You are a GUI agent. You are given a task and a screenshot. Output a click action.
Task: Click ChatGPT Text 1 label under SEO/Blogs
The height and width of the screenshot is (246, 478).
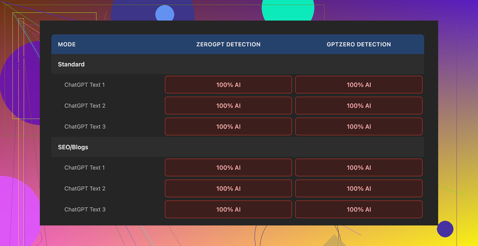[x=84, y=168]
